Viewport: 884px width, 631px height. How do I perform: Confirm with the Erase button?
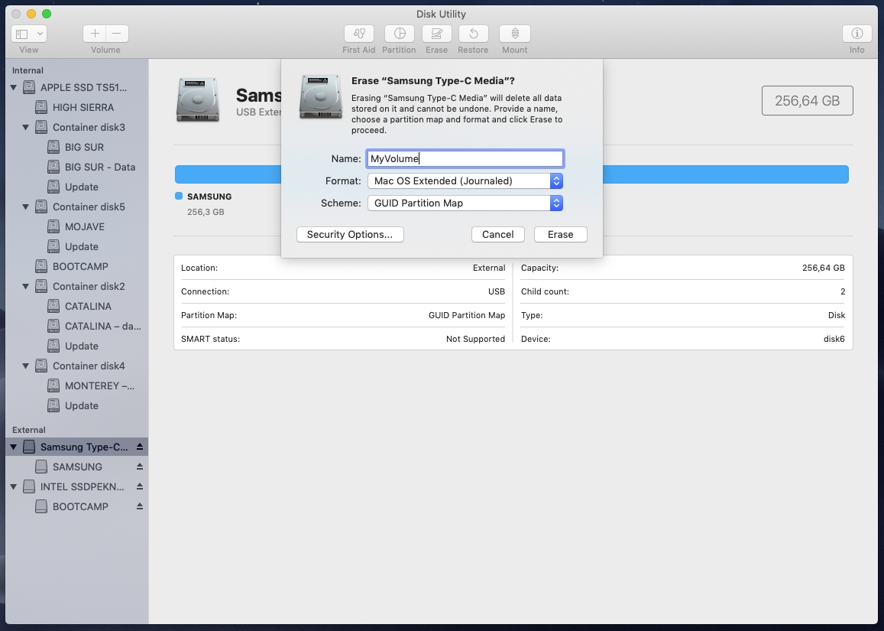click(x=560, y=234)
